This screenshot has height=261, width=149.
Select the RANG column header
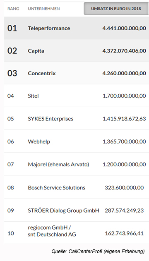click(x=13, y=9)
